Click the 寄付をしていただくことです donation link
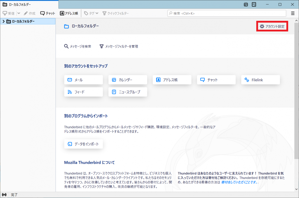Viewport: 299px width, 198px height. coord(239,182)
